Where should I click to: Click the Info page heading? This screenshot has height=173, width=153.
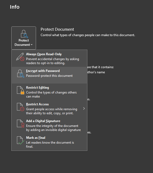[x=15, y=7]
